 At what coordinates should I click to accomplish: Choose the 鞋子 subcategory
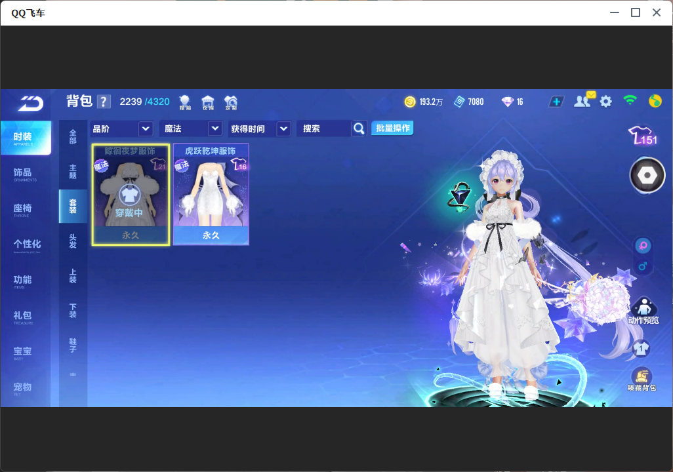(73, 345)
